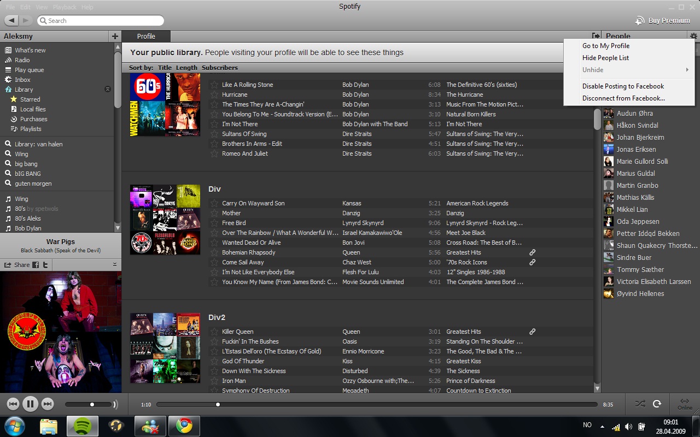The image size is (700, 437).
Task: Star Killer Queen
Action: [x=214, y=332]
